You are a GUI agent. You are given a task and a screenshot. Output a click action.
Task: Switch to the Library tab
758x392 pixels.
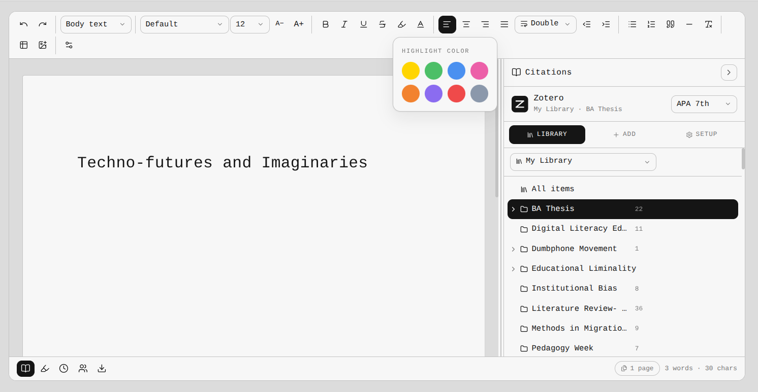tap(547, 134)
